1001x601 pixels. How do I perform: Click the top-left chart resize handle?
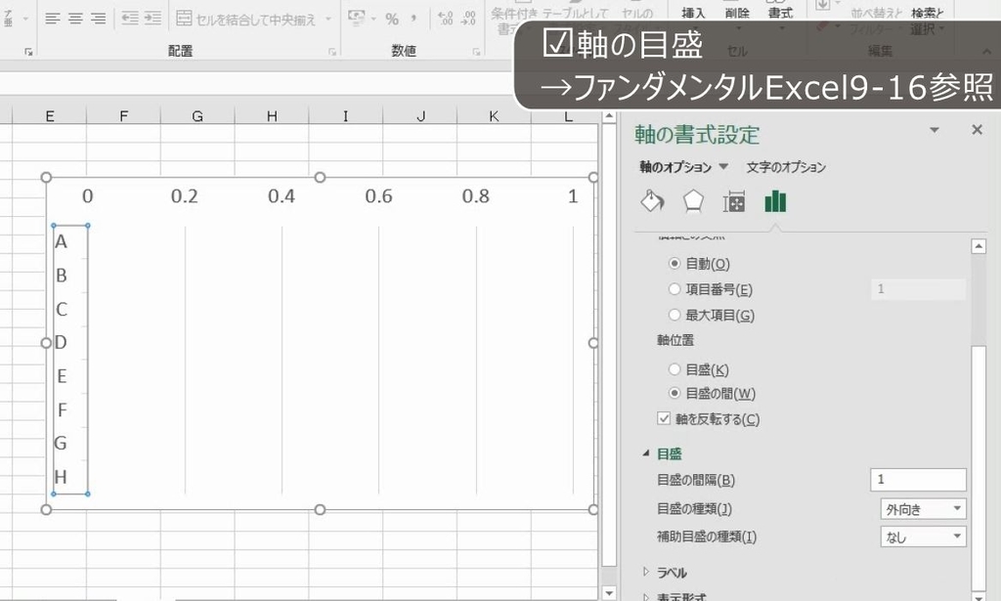click(46, 177)
